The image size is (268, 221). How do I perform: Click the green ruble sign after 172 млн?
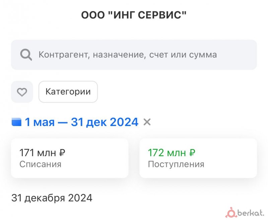(192, 153)
